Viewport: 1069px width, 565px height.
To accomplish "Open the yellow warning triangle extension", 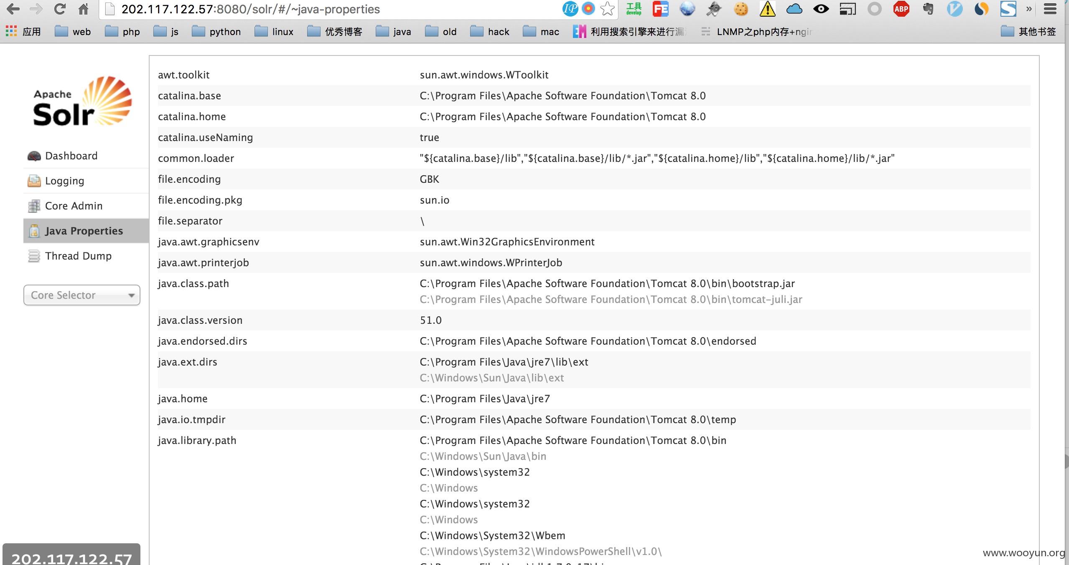I will (x=767, y=9).
